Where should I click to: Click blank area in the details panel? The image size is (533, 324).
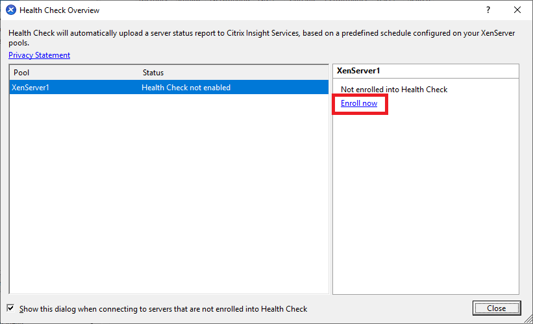pyautogui.click(x=425, y=208)
